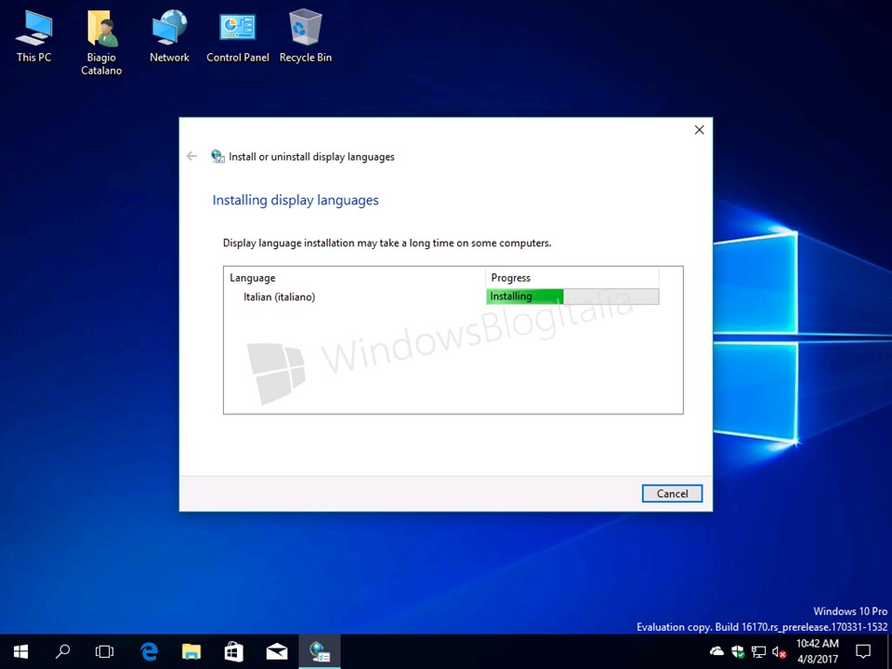The image size is (892, 669).
Task: Click the muted volume tray icon
Action: tap(779, 651)
